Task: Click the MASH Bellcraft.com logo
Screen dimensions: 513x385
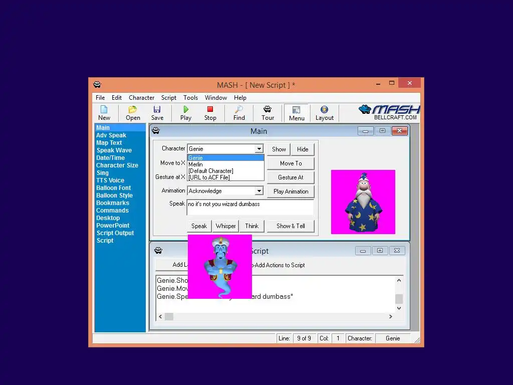Action: click(x=389, y=113)
